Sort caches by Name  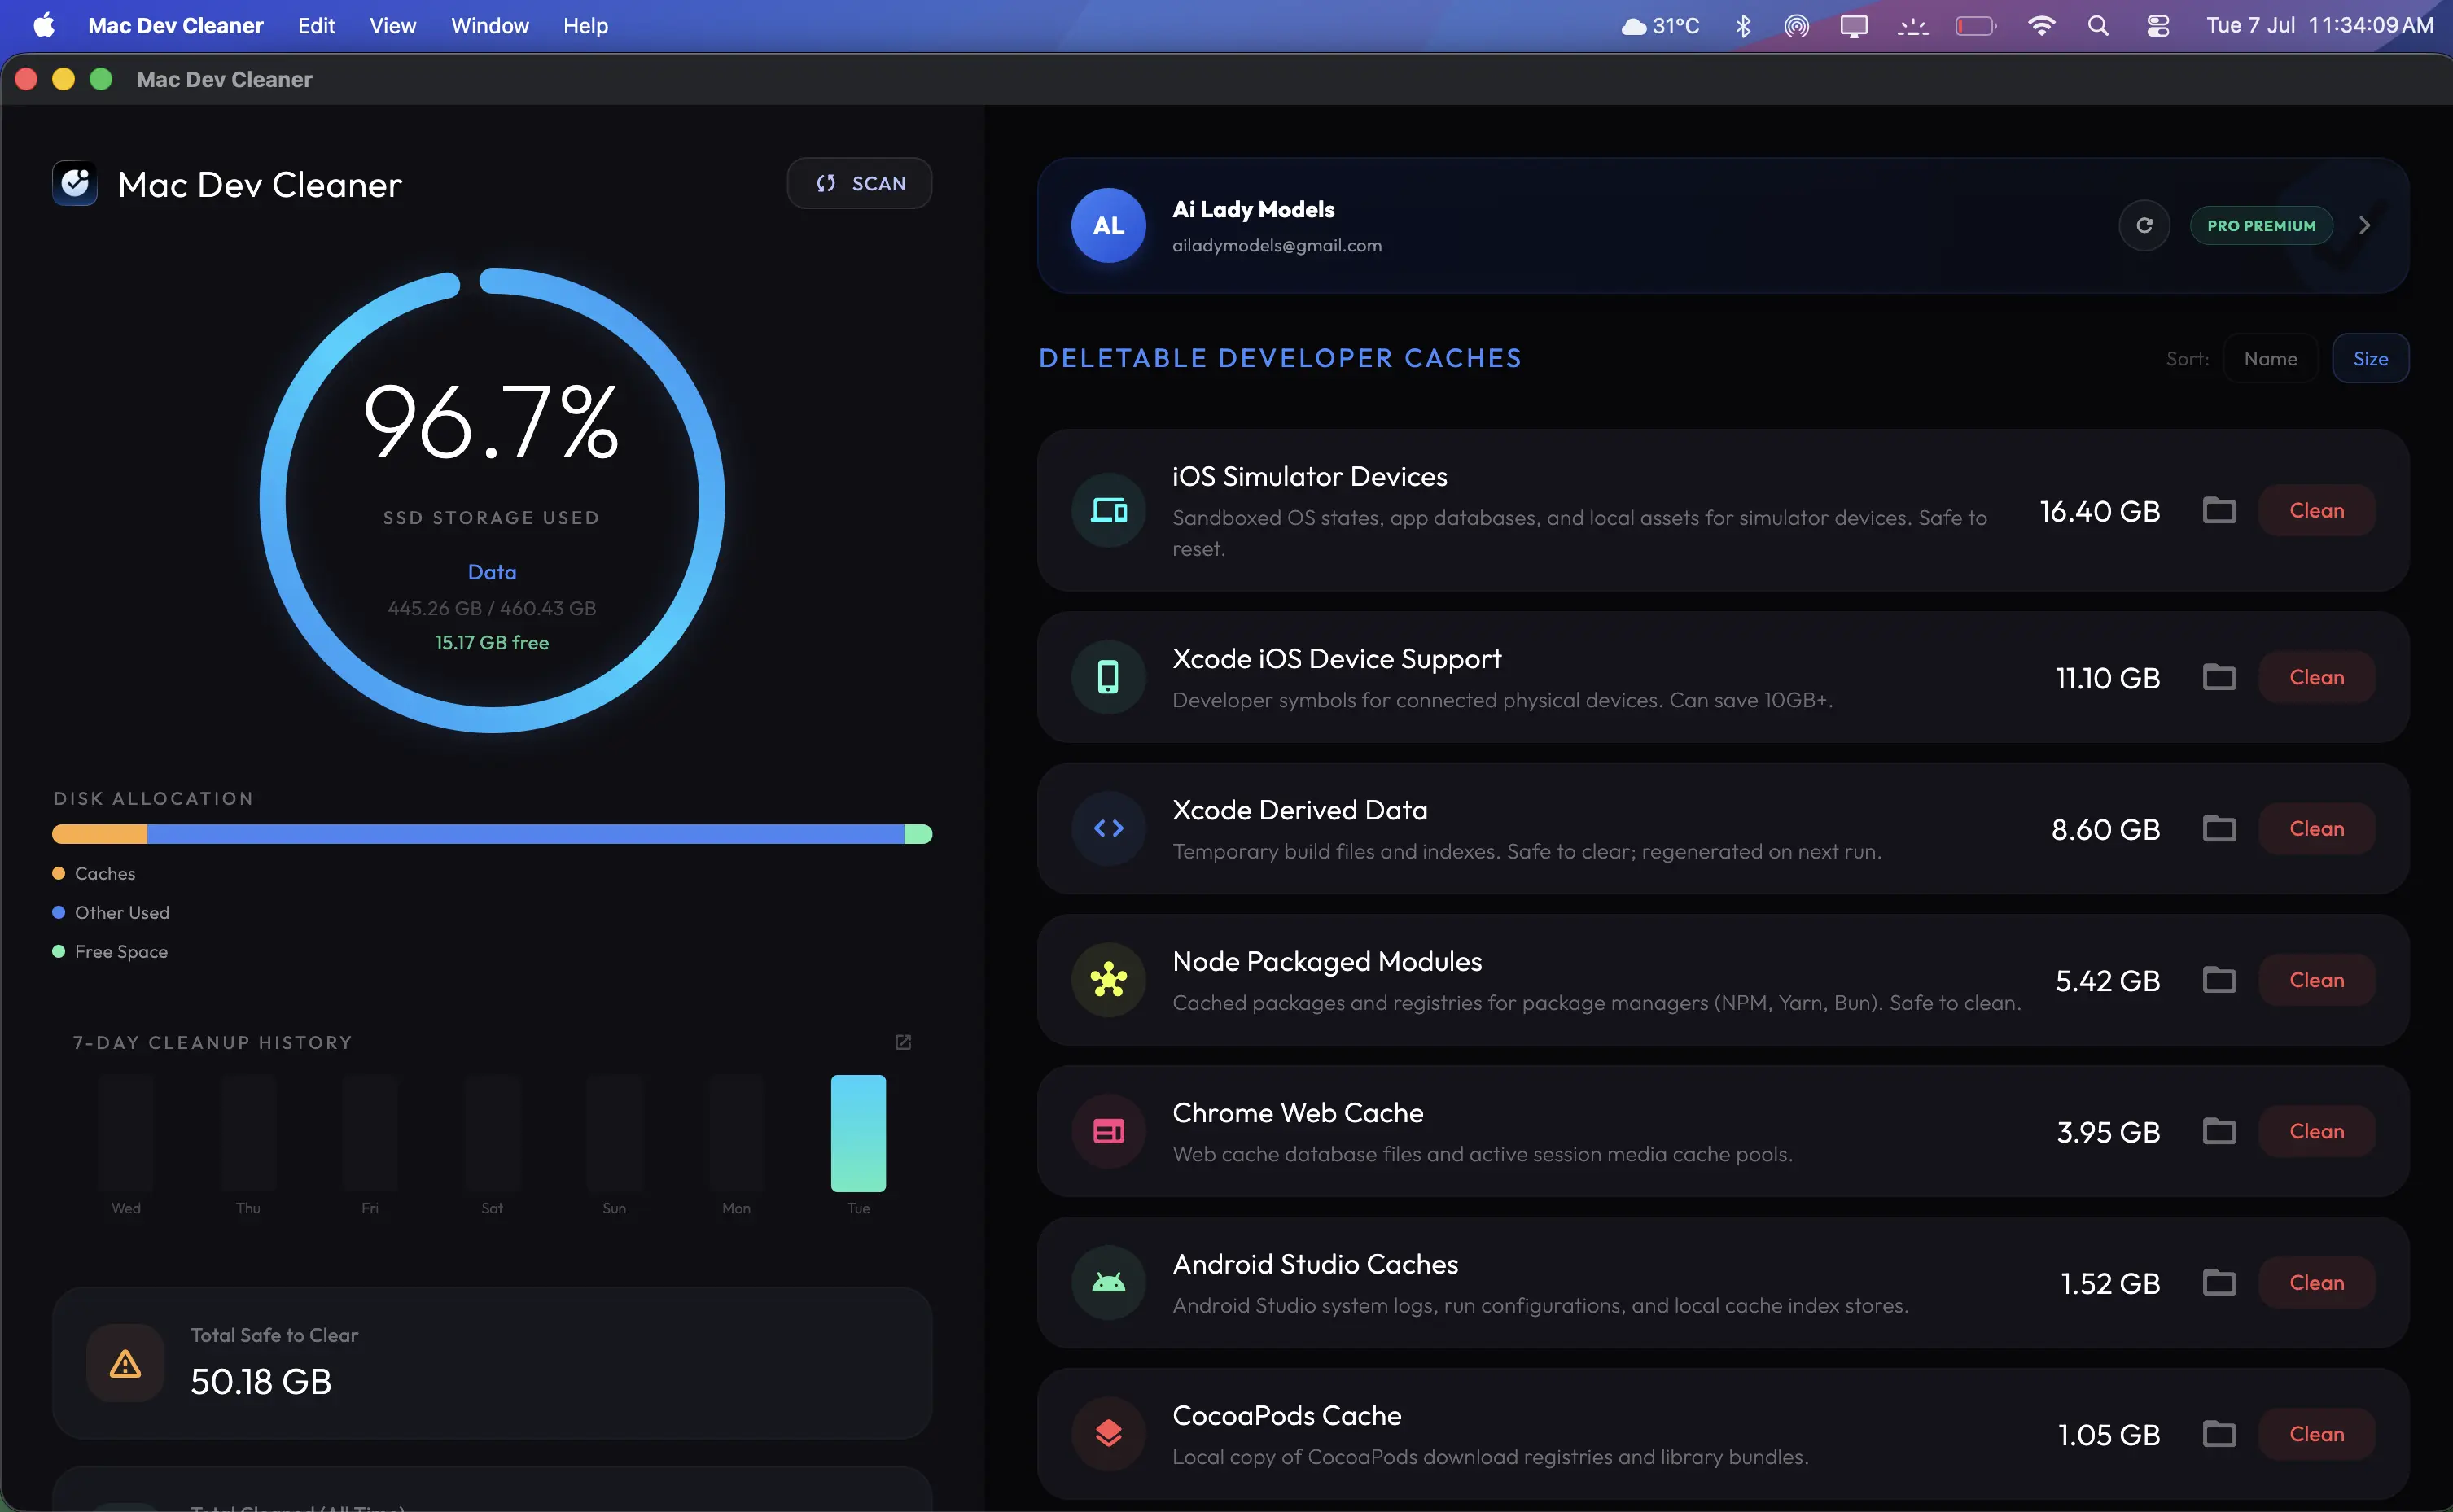(2270, 359)
